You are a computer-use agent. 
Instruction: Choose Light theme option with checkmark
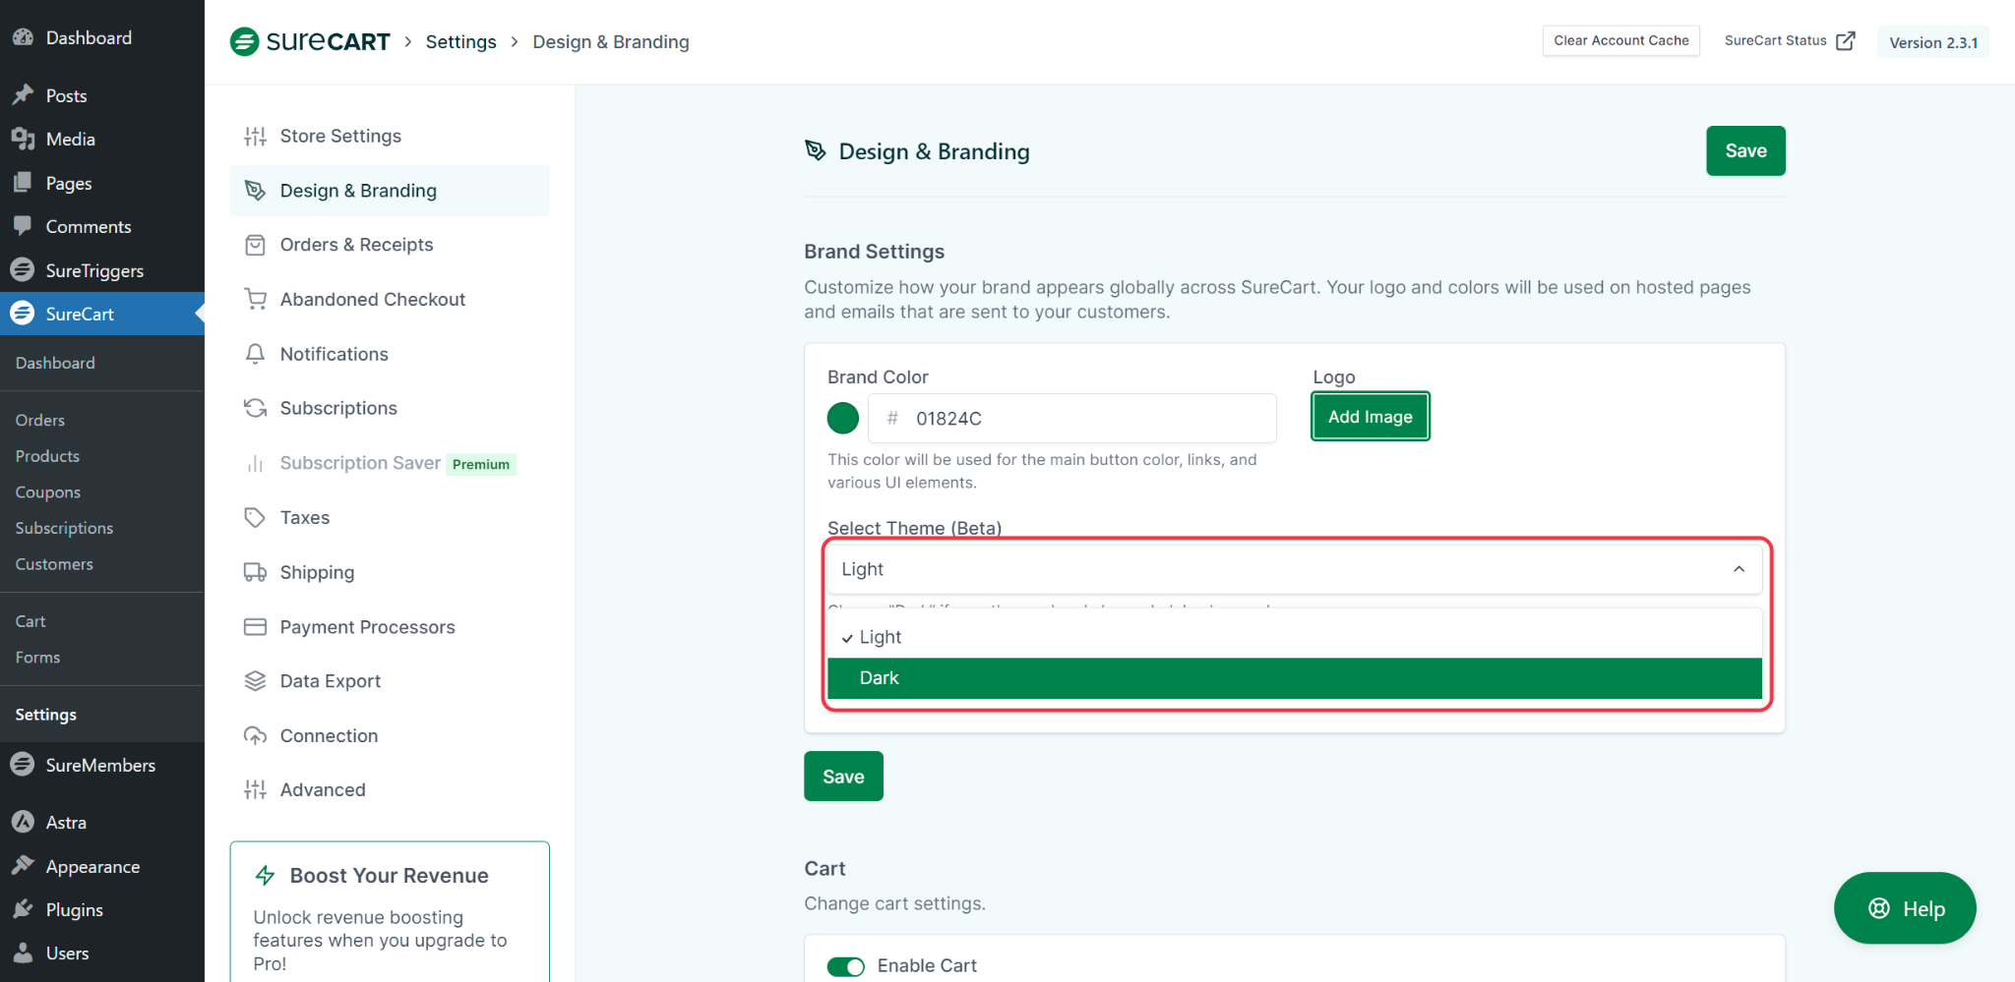(1294, 637)
